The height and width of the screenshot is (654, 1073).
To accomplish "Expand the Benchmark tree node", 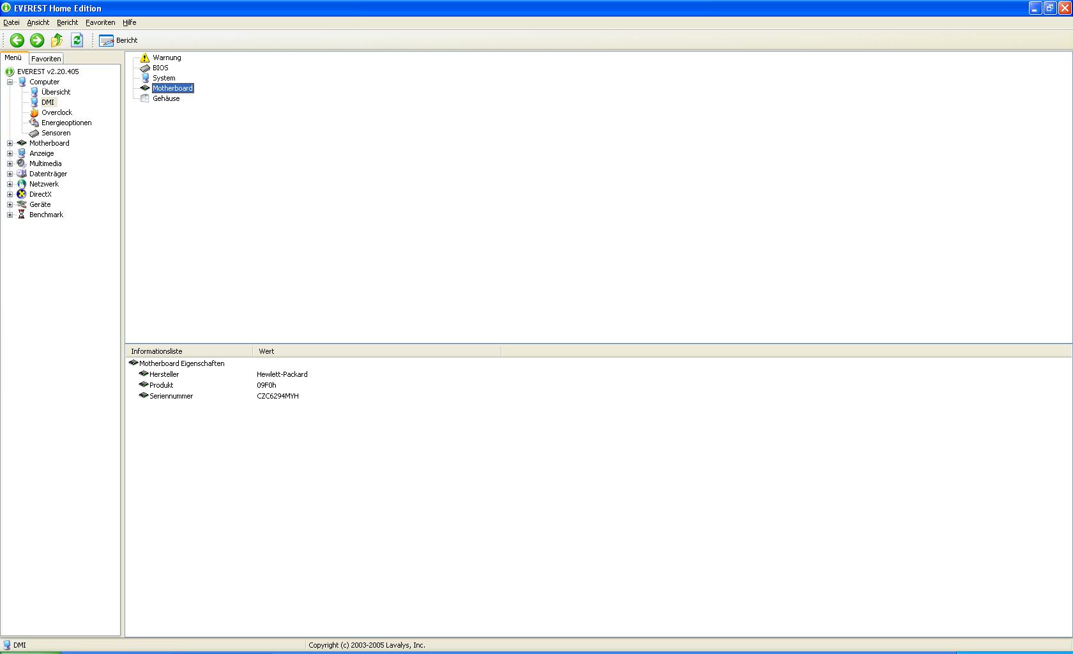I will pos(10,215).
